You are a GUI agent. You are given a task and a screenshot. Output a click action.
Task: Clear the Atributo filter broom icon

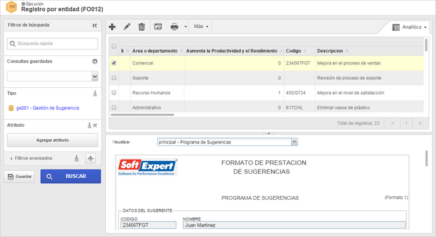coord(89,126)
